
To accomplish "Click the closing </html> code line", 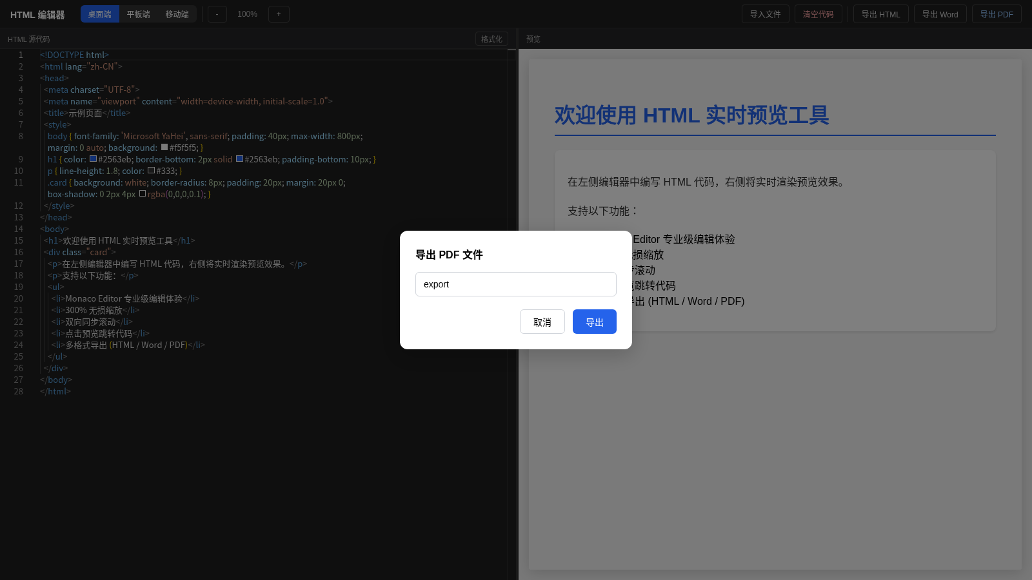I will point(55,391).
